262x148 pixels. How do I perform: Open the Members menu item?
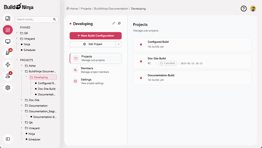(x=96, y=70)
